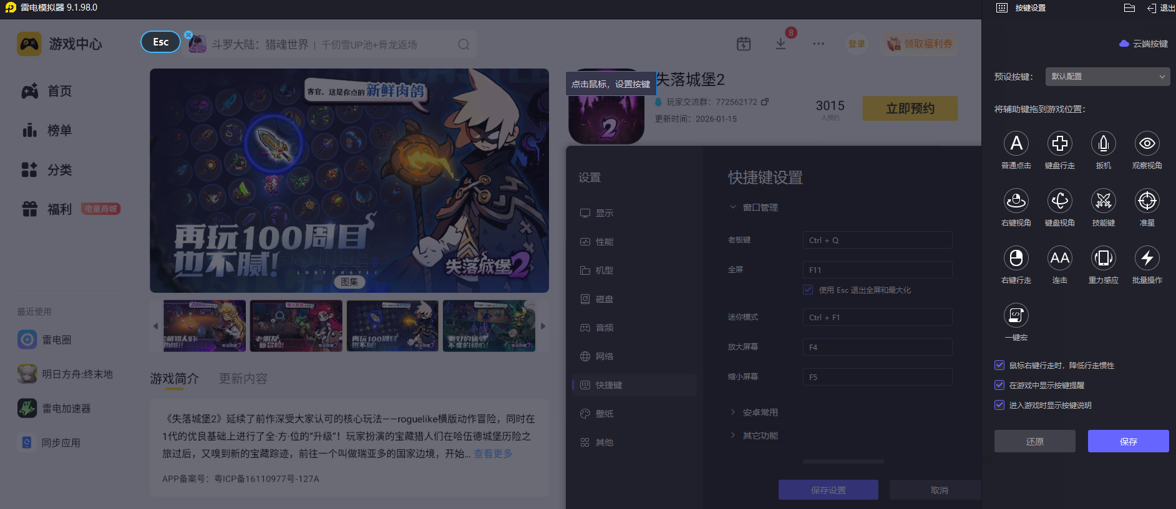1176x509 pixels.
Task: Open 磁盘 settings tab
Action: (634, 299)
